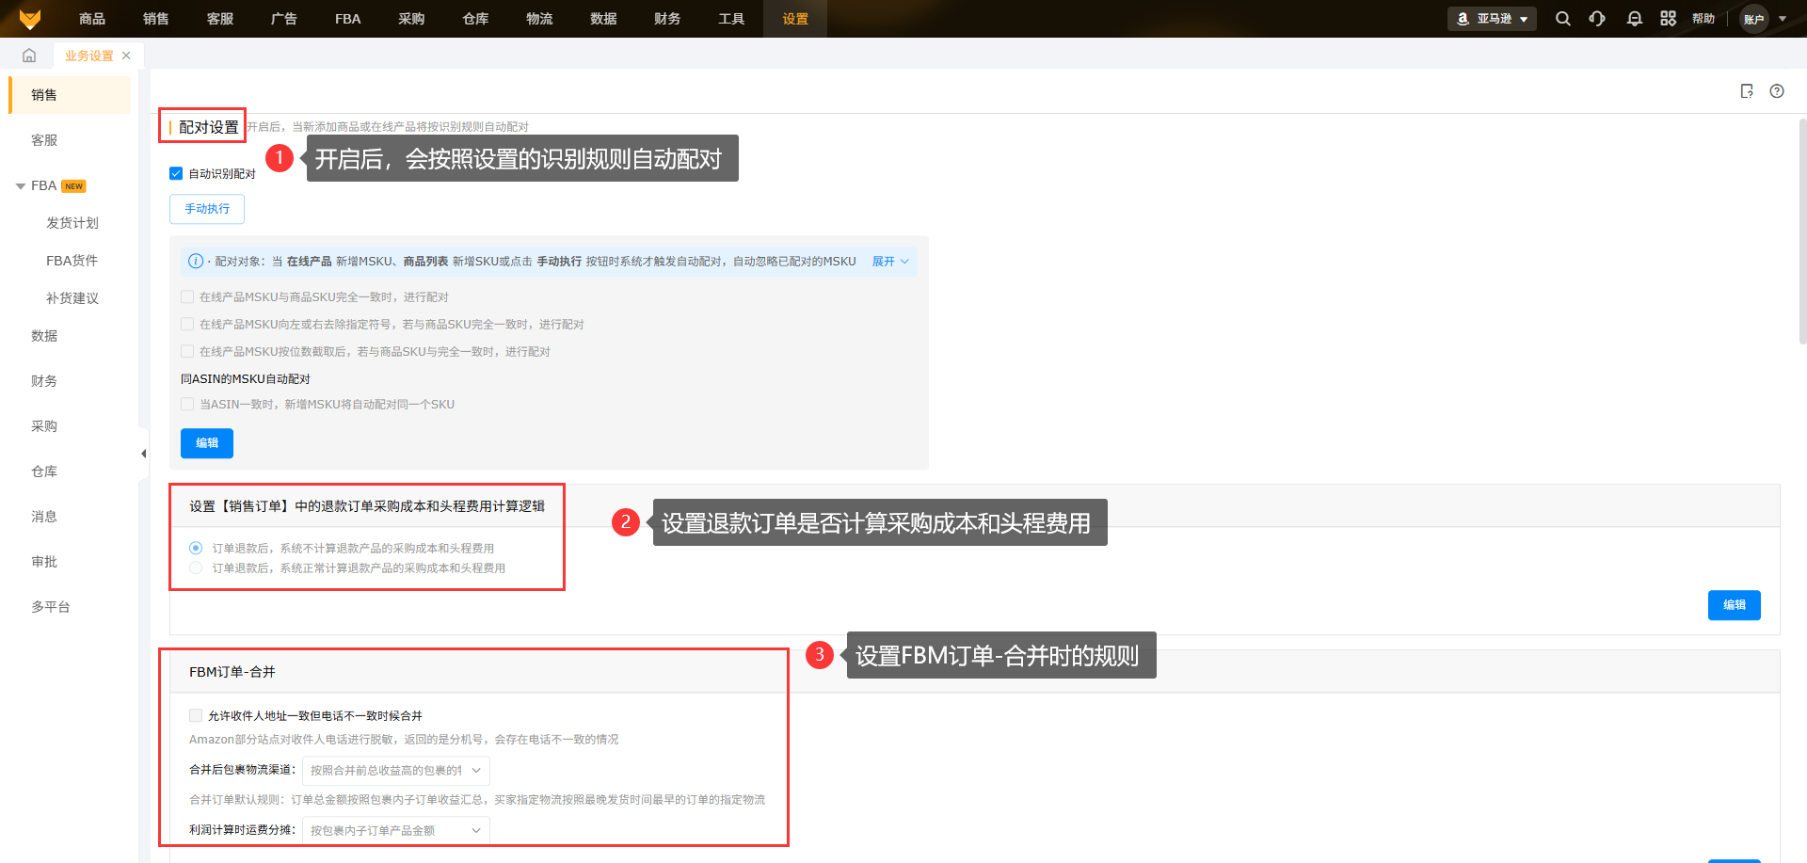Check 当ASIN一致时 auto-match option
1807x863 pixels.
pos(187,404)
